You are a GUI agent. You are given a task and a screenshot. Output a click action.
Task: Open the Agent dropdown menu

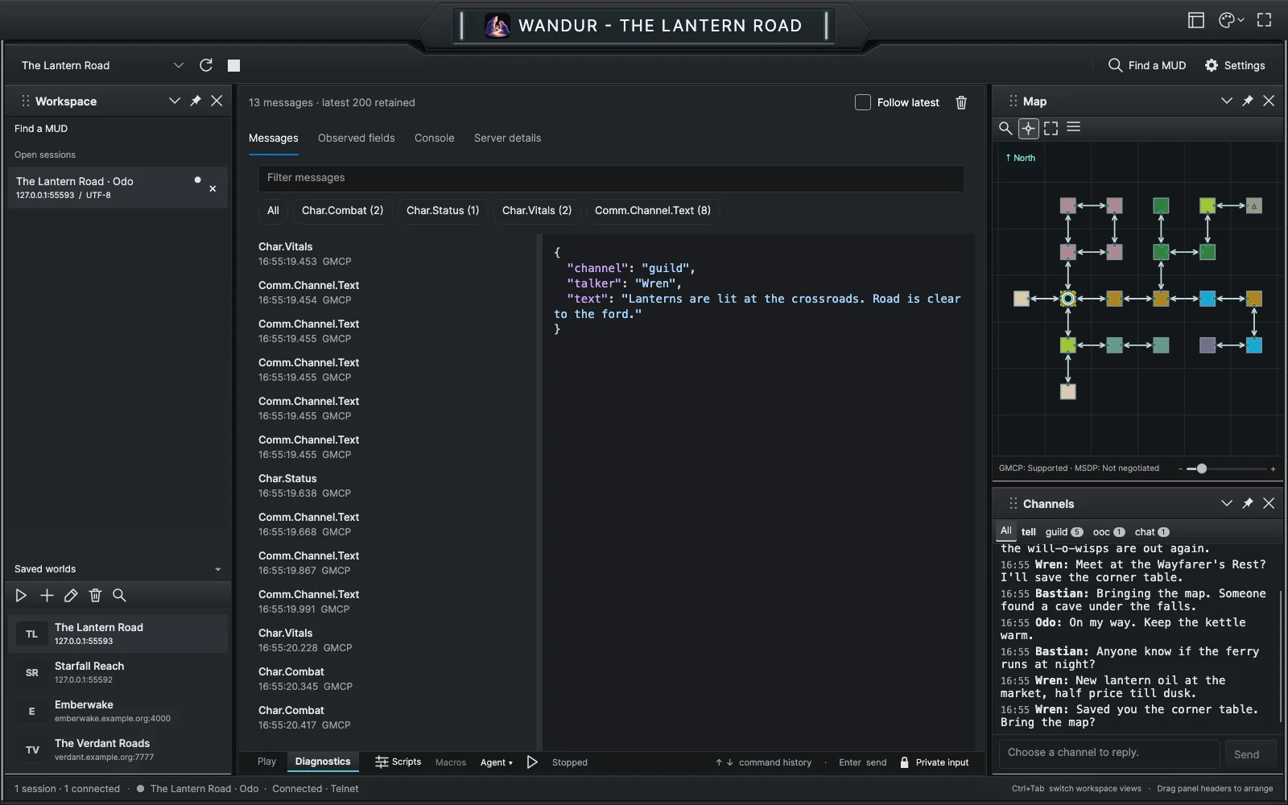[496, 762]
